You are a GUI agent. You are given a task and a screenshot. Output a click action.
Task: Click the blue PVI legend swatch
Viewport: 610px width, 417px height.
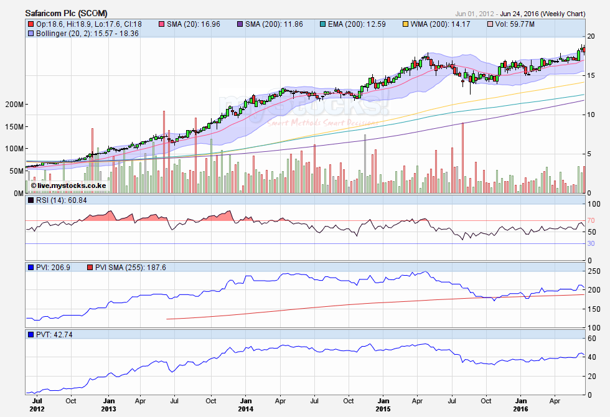pyautogui.click(x=30, y=268)
